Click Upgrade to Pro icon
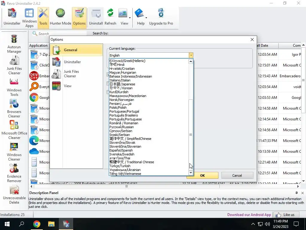Screen dimensions: 306x230 pos(161,17)
